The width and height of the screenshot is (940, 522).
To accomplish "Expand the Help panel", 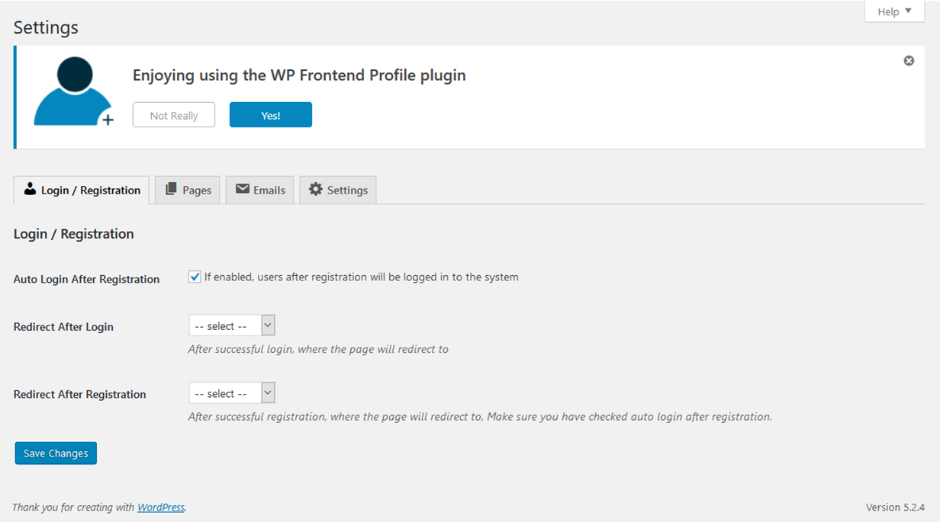I will coord(894,11).
